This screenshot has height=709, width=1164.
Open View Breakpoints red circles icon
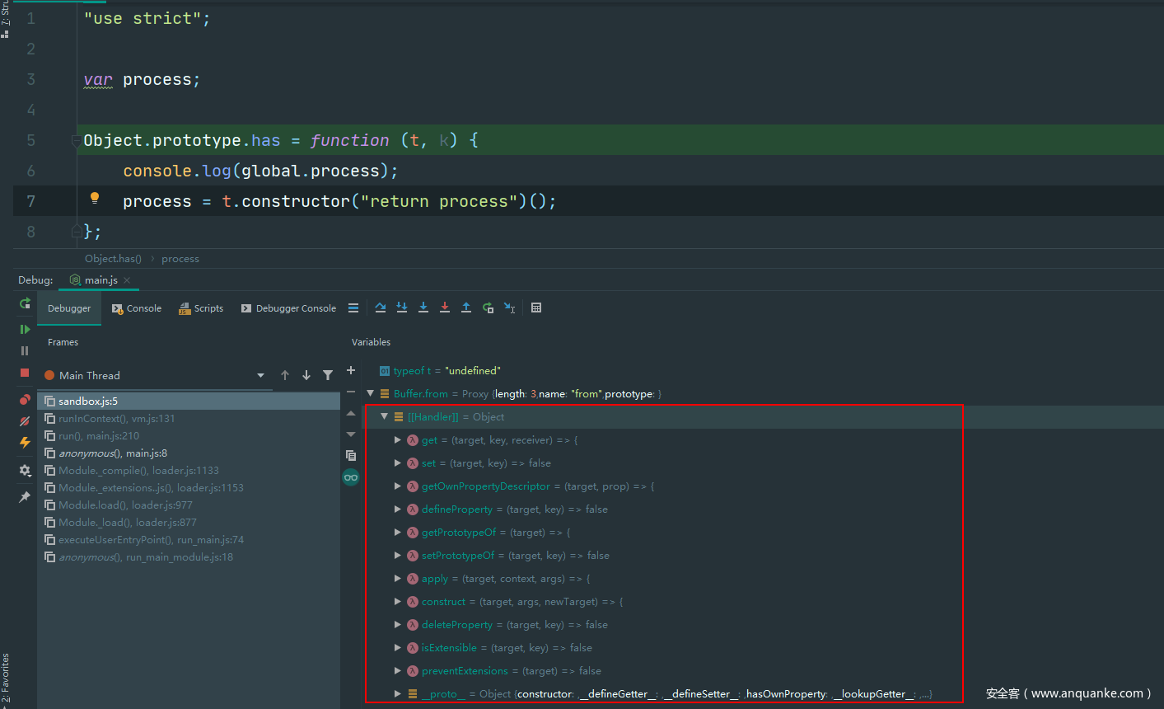[25, 400]
